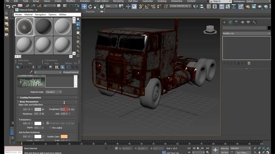Select the first material sample sphere slot
The image size is (275, 154).
24,27
